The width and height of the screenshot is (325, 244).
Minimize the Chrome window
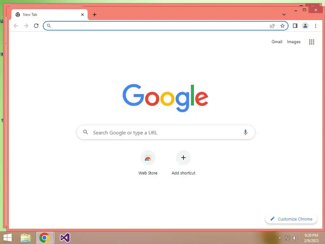tap(296, 10)
